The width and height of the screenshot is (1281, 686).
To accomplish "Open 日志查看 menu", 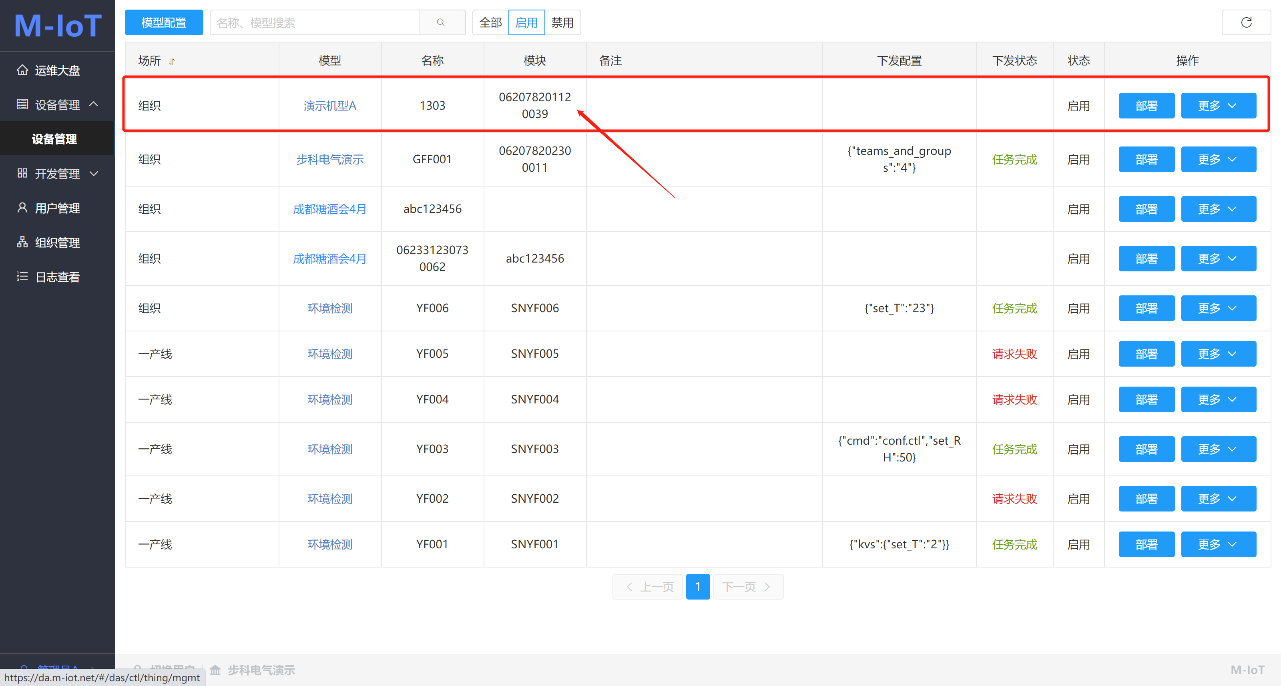I will 58,277.
